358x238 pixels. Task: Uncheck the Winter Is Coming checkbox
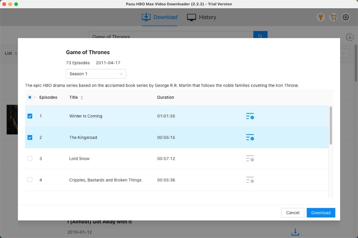click(30, 116)
